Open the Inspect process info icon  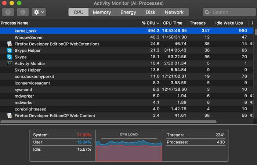23,12
